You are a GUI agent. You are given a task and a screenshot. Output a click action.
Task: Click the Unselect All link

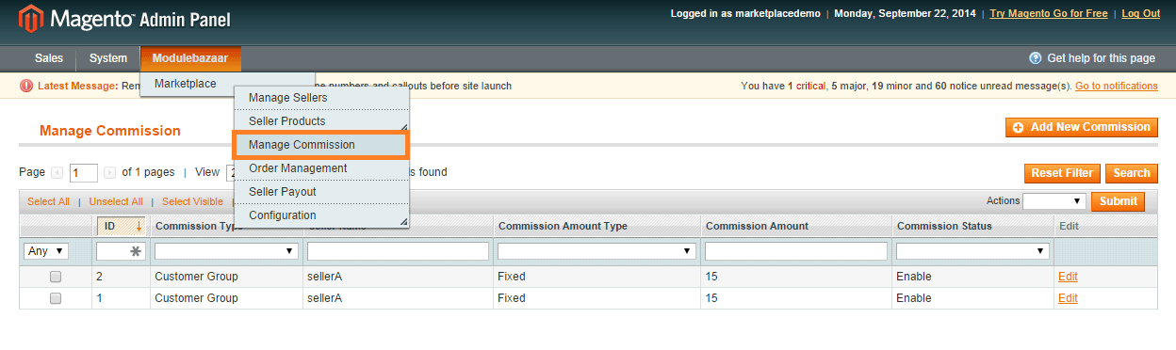tap(116, 201)
